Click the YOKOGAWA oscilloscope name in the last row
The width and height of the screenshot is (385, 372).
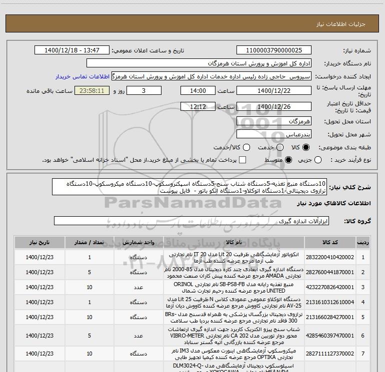point(234,367)
